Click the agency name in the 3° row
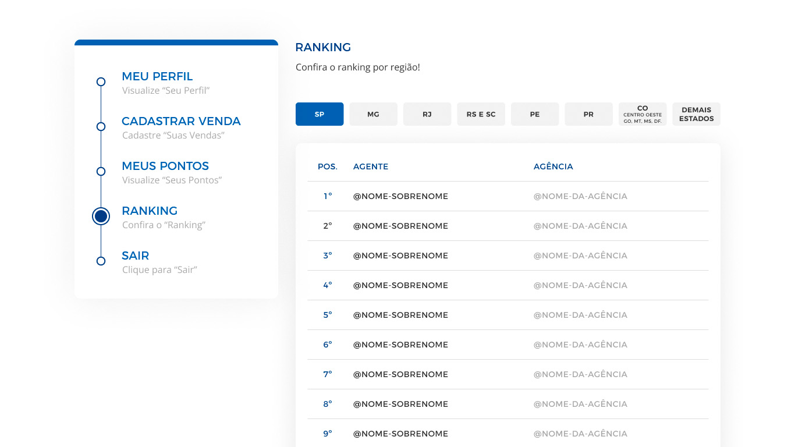Screen dimensions: 795x447 coord(580,256)
